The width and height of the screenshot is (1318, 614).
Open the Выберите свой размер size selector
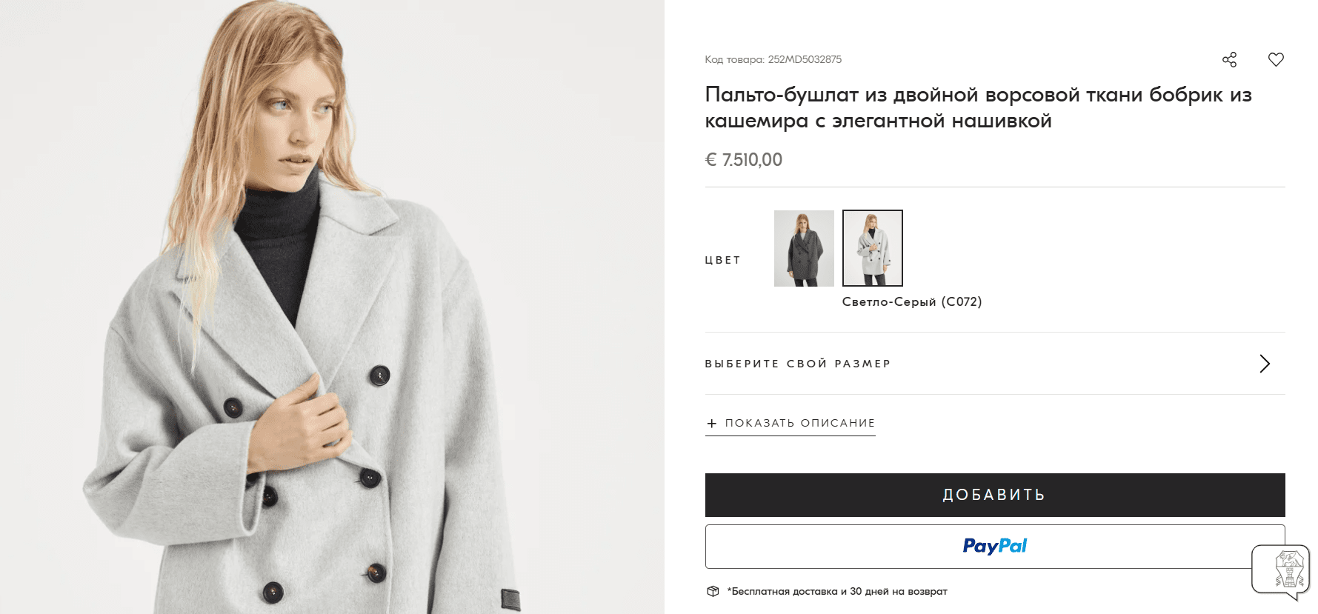pyautogui.click(x=797, y=364)
